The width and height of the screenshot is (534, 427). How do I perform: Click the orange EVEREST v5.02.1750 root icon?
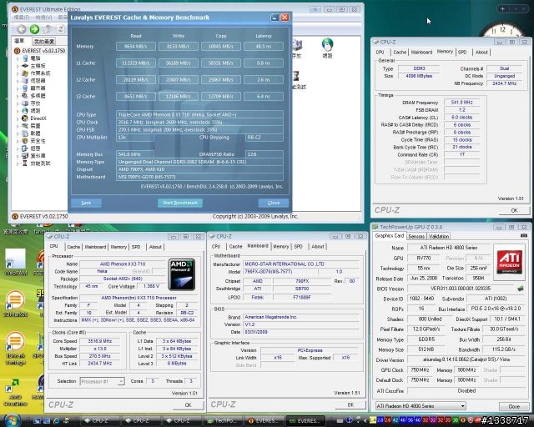coord(17,51)
